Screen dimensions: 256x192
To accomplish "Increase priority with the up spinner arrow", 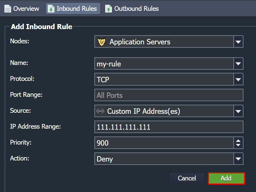I will tap(238, 141).
